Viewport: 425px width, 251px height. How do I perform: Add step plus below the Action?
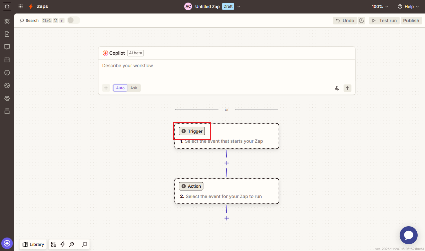pos(227,218)
